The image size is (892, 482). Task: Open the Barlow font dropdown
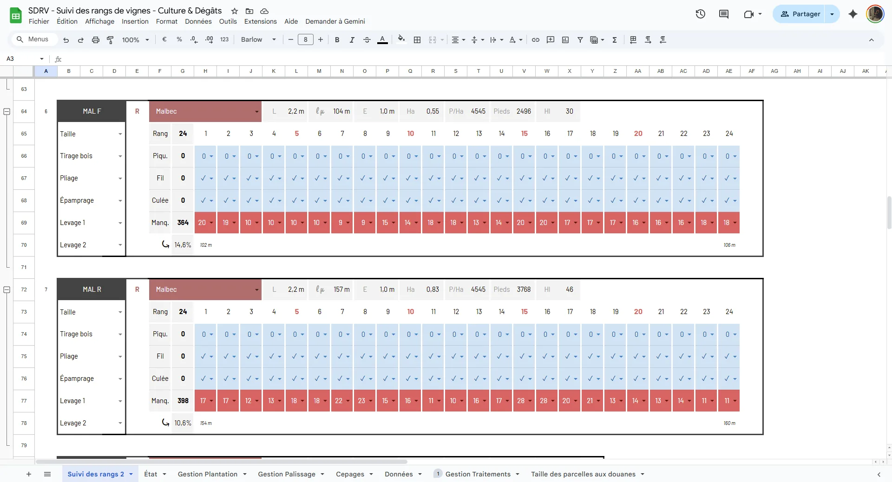(258, 40)
